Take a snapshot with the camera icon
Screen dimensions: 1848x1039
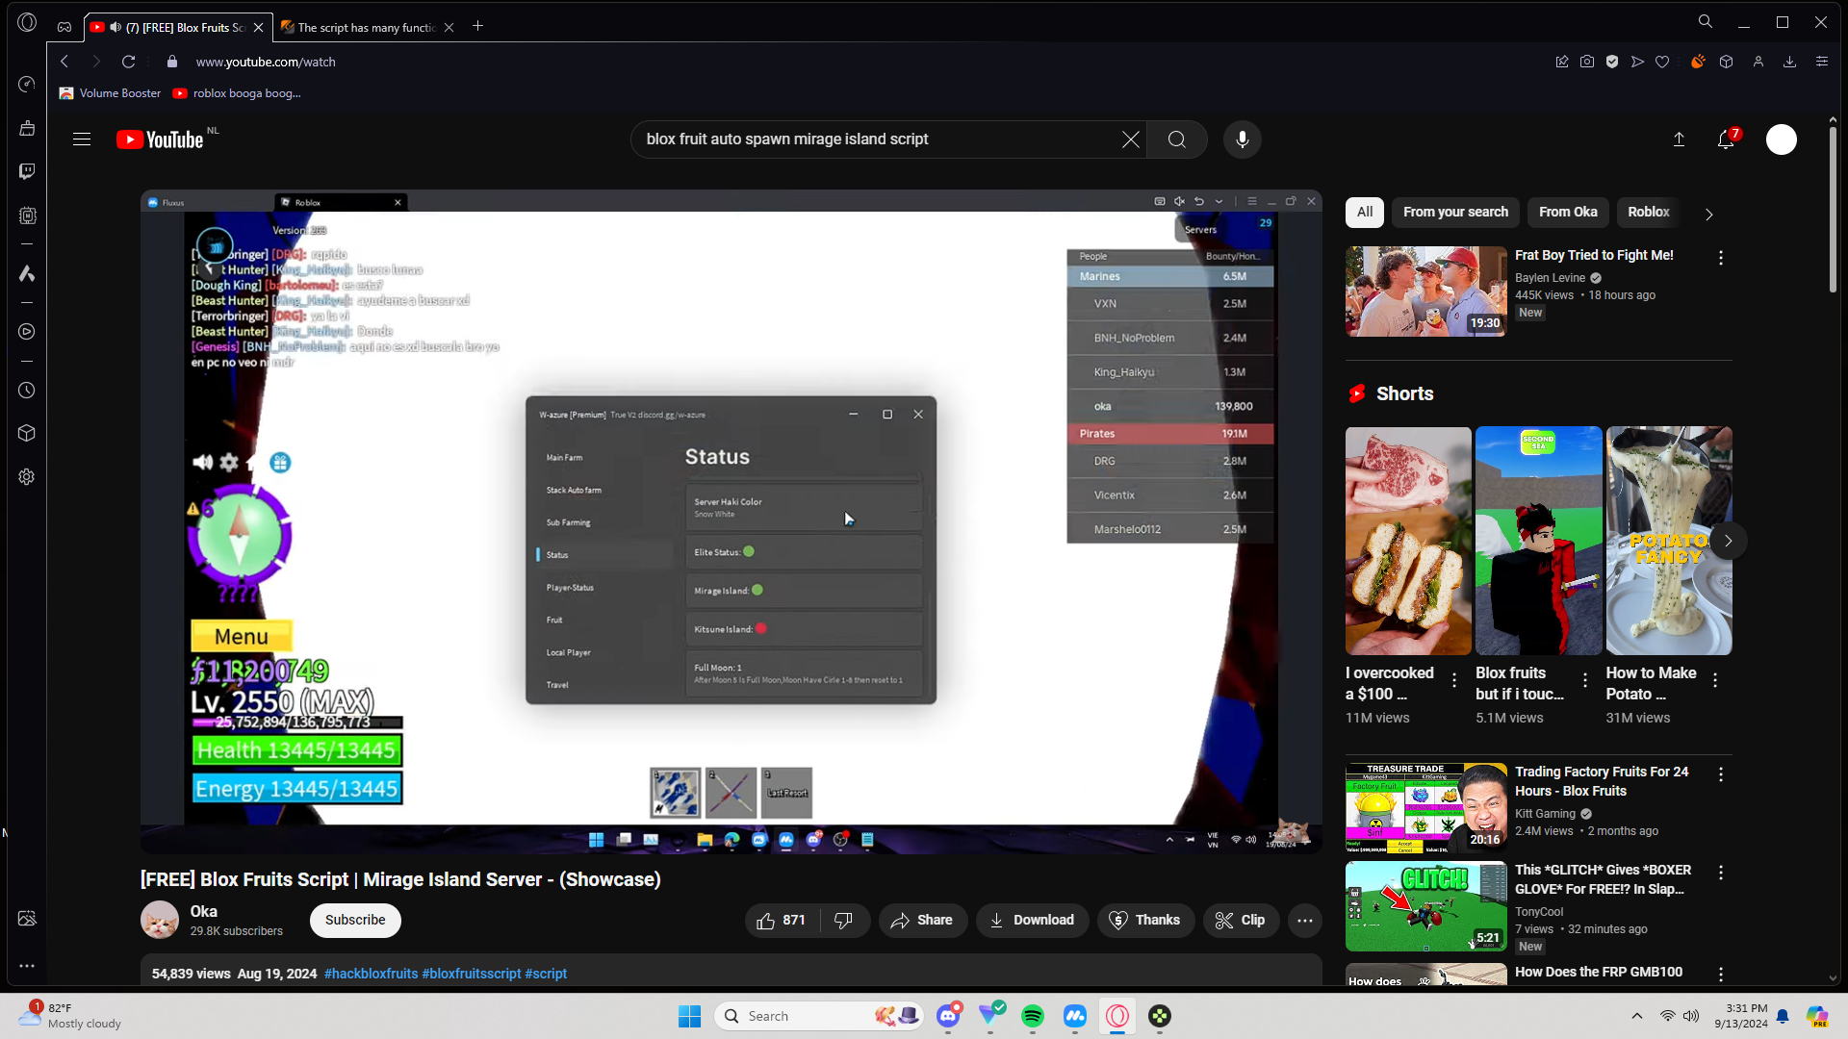tap(1587, 62)
